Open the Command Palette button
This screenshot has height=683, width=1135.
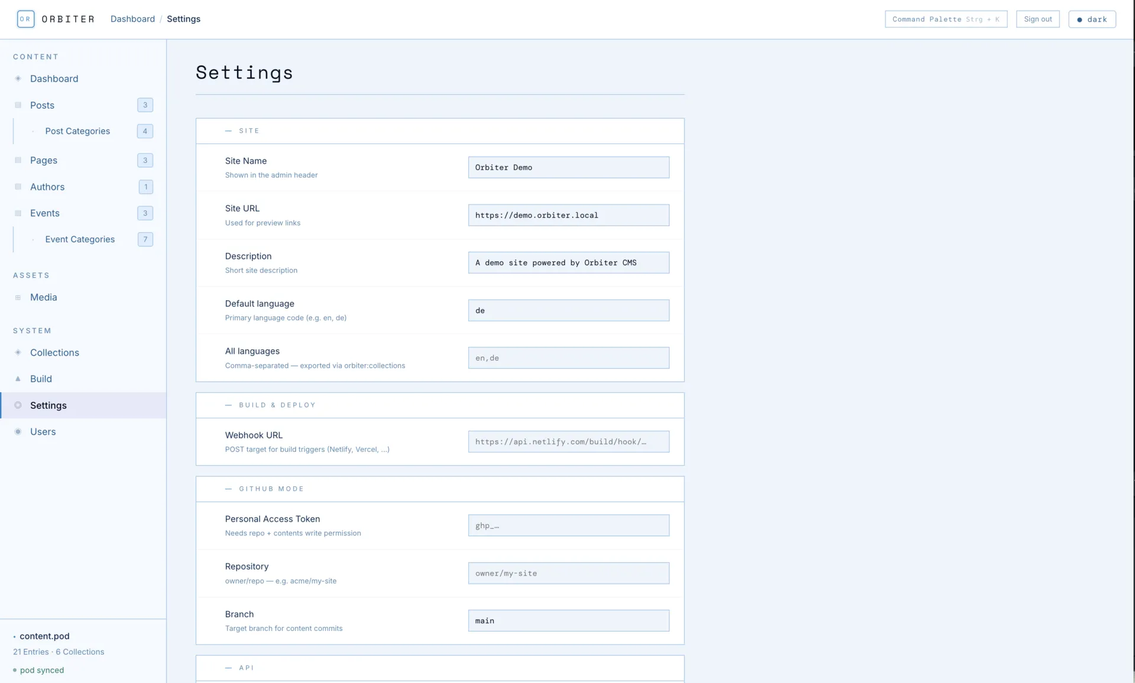[946, 19]
